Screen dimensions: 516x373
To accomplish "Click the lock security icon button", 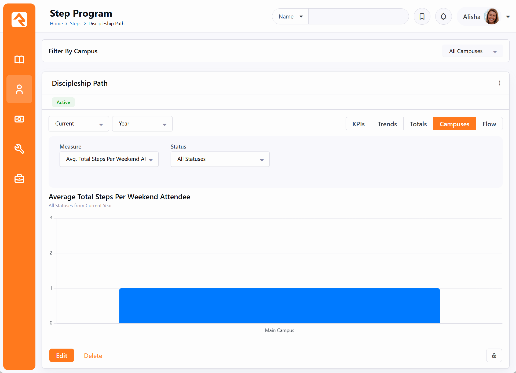I will [x=494, y=356].
